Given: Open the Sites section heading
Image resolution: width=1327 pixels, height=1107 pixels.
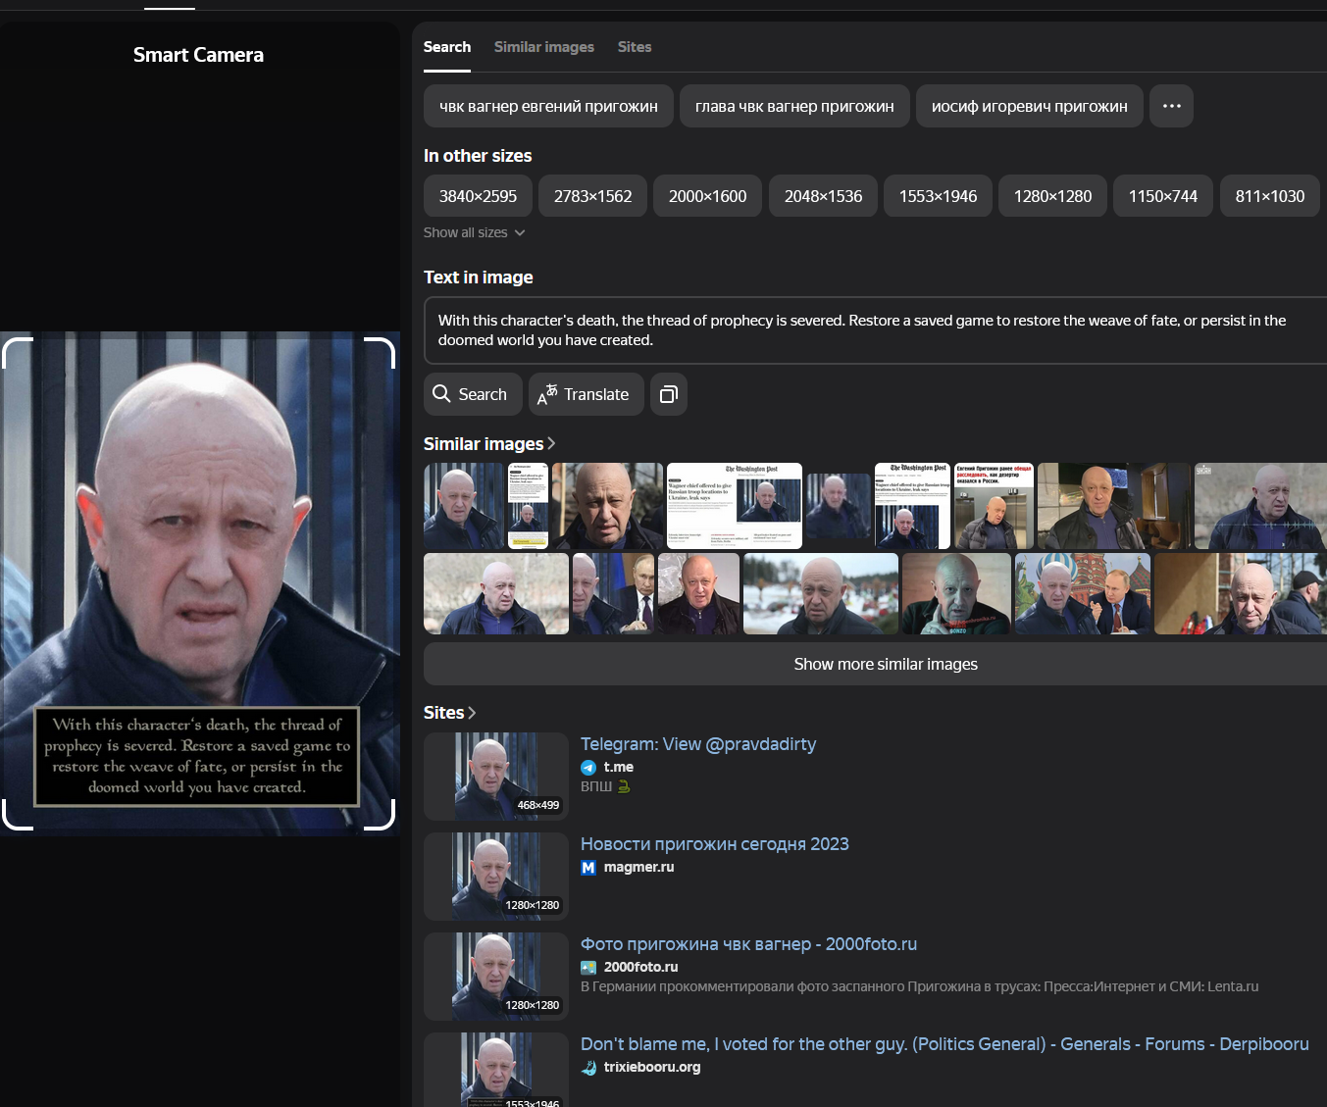Looking at the screenshot, I should click(449, 713).
